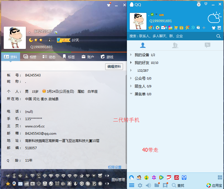Click the search magnifier icon in QQ search bar
224x189 pixels.
pos(218,36)
